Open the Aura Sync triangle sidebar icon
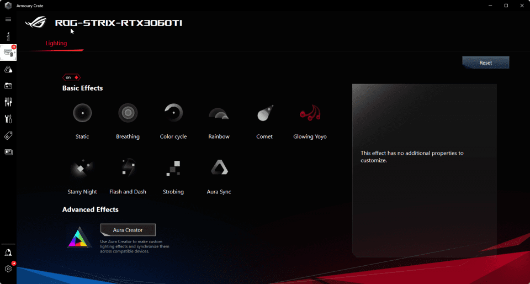Image resolution: width=530 pixels, height=284 pixels. click(8, 70)
